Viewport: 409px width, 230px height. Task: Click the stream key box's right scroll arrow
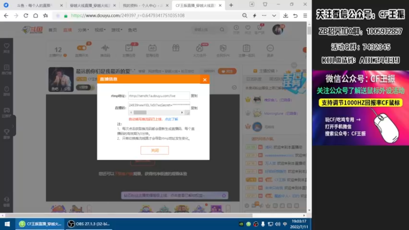(182, 112)
